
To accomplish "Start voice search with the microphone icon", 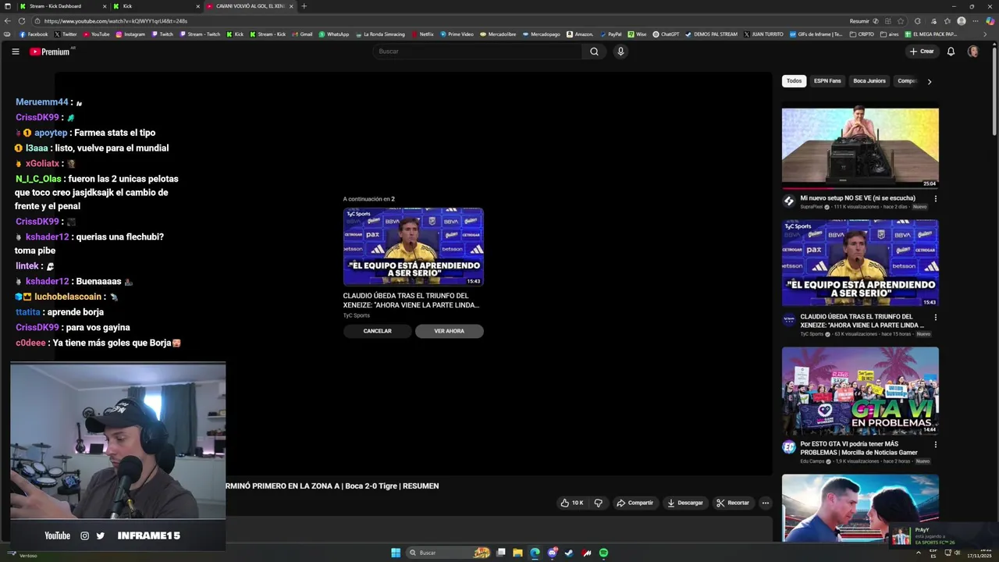I will pyautogui.click(x=620, y=52).
